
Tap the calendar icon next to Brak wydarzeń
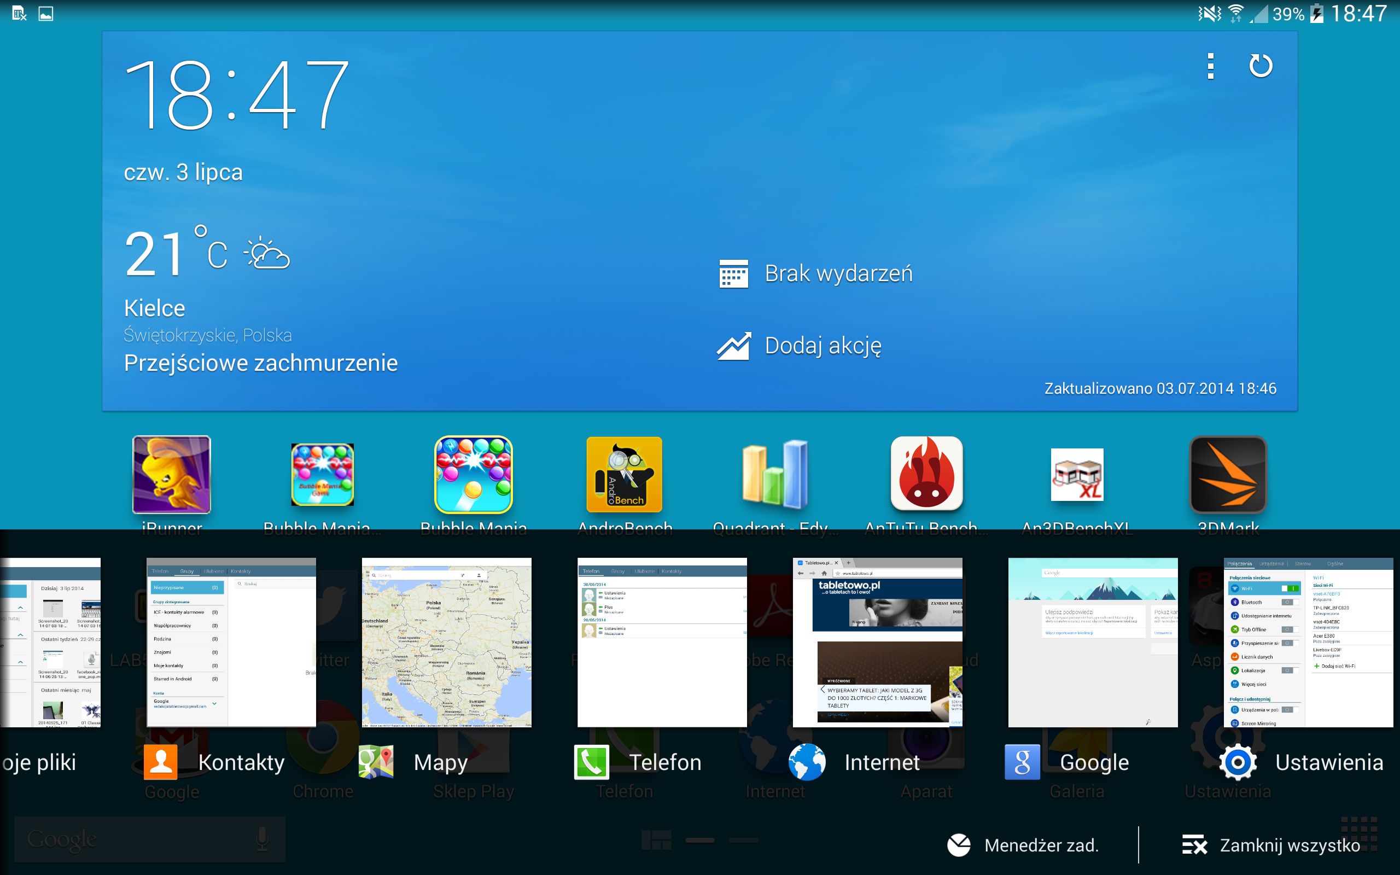(x=733, y=274)
